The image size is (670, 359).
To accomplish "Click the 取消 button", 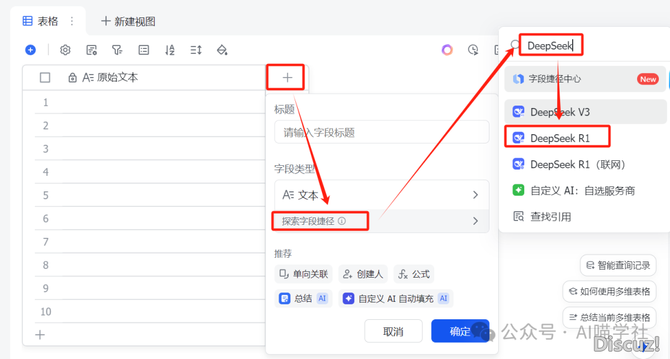I will 393,331.
